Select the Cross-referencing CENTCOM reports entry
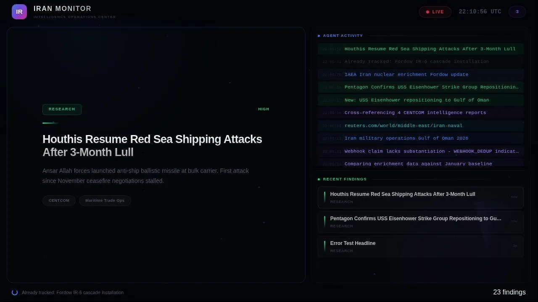538x302 pixels. (415, 112)
